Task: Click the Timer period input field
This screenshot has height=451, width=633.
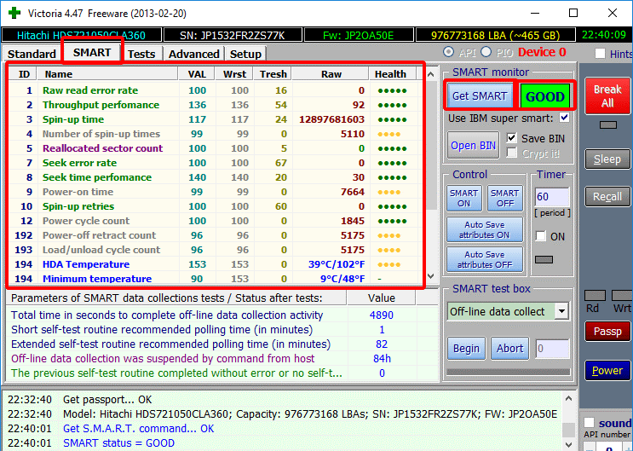Action: coord(552,197)
